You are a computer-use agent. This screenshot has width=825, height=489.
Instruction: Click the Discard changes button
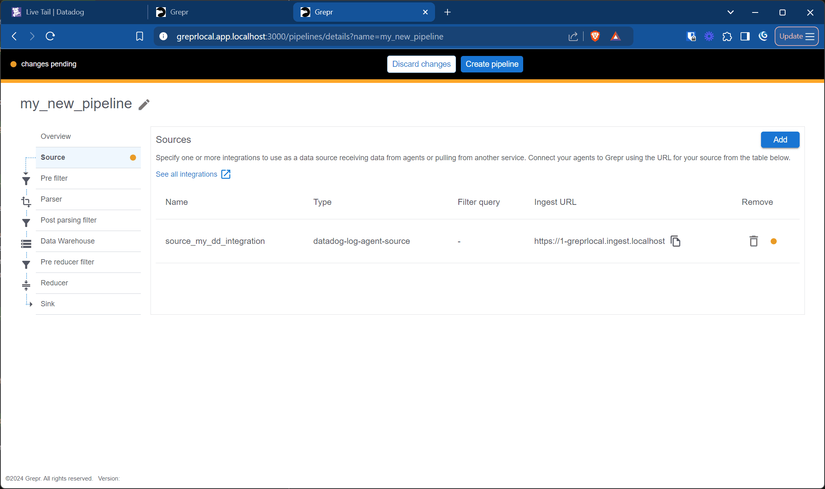click(422, 64)
